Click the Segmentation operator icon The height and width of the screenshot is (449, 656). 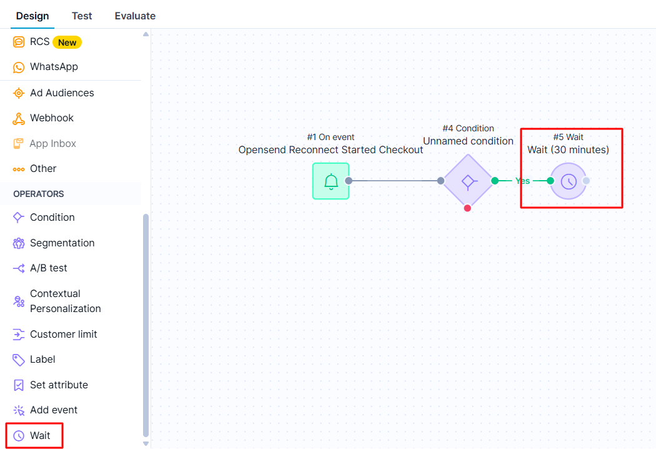tap(19, 243)
